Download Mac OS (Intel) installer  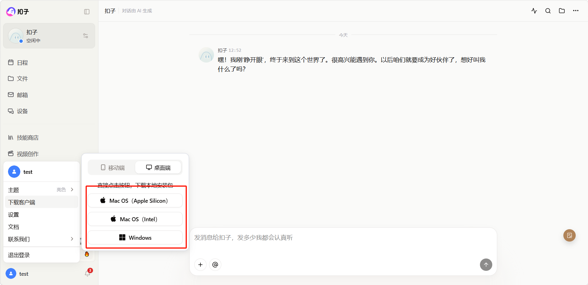click(135, 219)
